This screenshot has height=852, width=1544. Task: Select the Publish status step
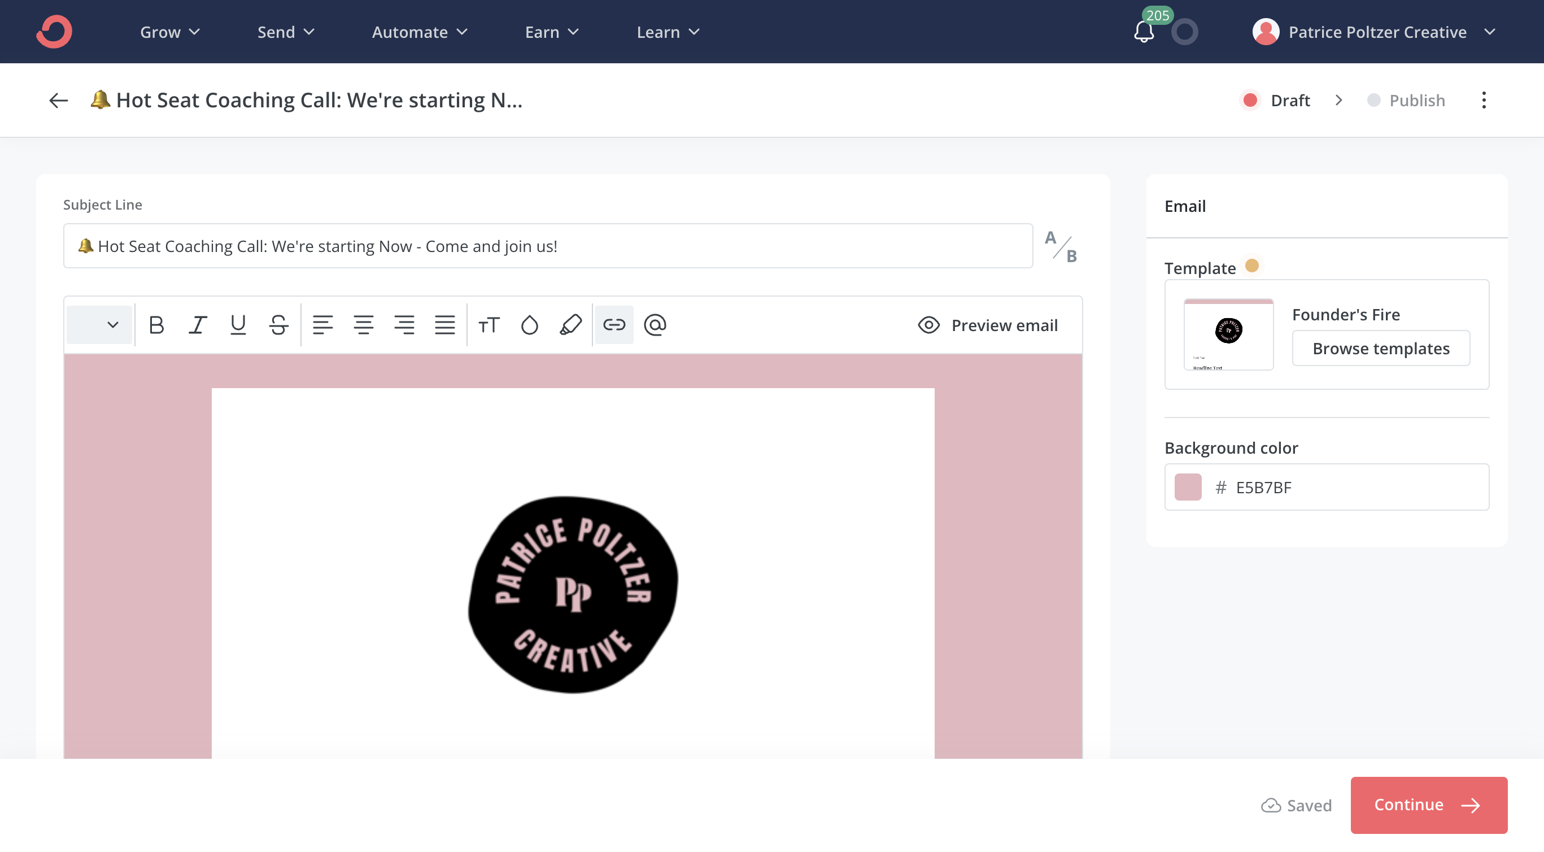[1406, 100]
